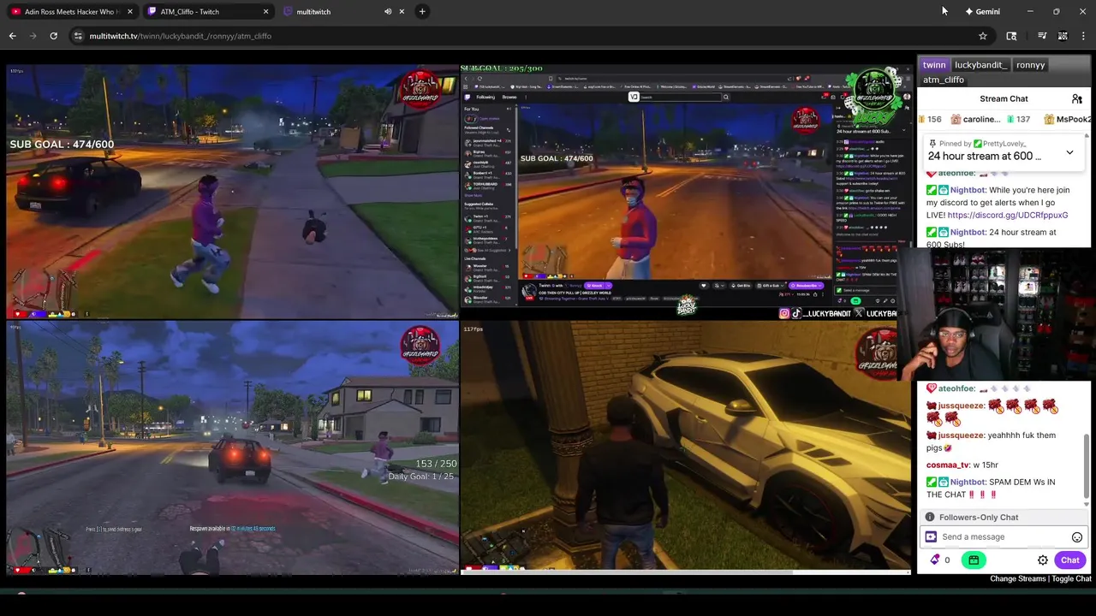Click the bottom-left ronnyy stream video
The width and height of the screenshot is (1096, 616).
pos(233,448)
